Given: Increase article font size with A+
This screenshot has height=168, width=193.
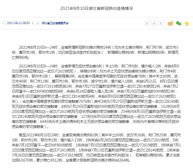Looking at the screenshot, I should coord(147,23).
